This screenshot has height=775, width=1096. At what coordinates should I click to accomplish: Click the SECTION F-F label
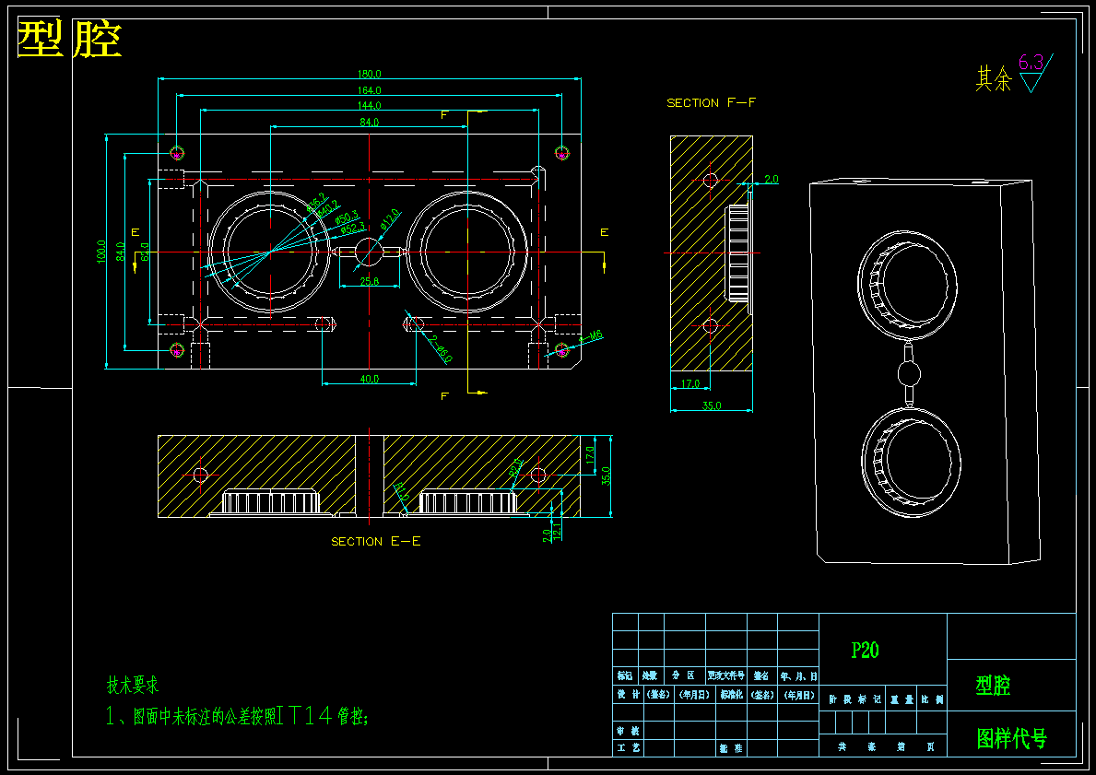pos(711,102)
